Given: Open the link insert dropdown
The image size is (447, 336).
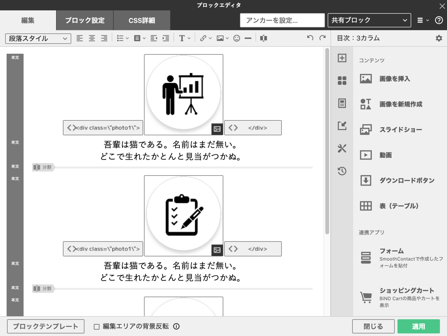Looking at the screenshot, I should (x=205, y=38).
